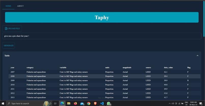Click the Table section heading

point(7,56)
